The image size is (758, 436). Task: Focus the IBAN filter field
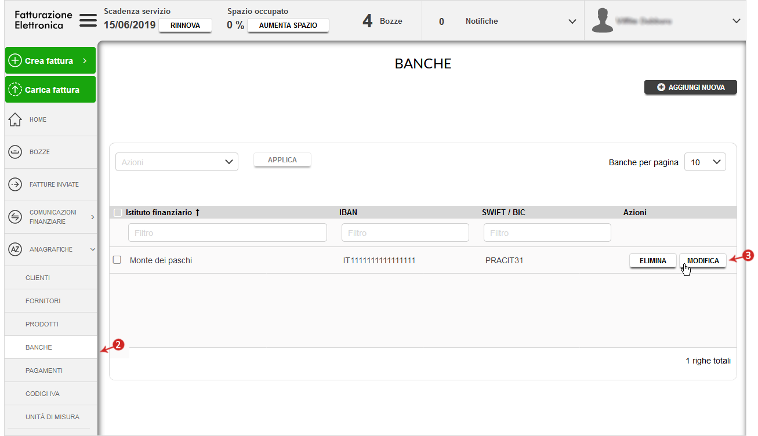click(405, 233)
